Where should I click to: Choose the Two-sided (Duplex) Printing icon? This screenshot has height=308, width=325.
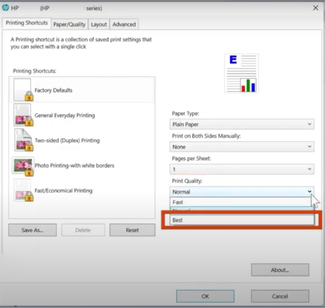click(23, 140)
